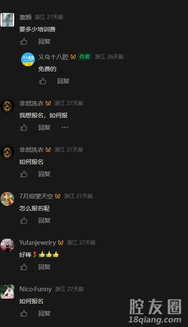Open Nico·Funny's profile avatar
Screen dimensions: 188x327
pos(7,292)
